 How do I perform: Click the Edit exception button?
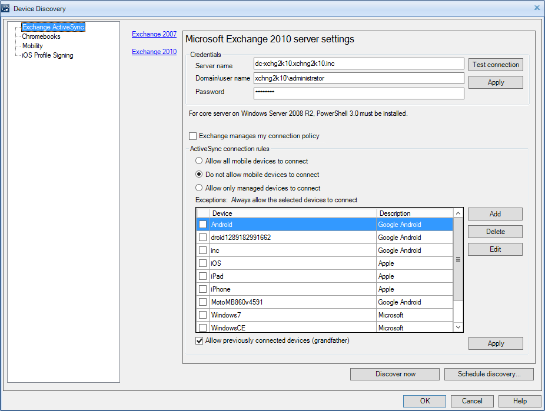click(495, 249)
